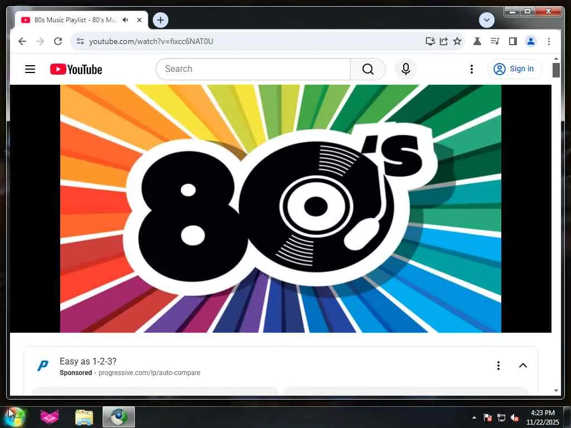Open the Progressive ad logo

(43, 366)
